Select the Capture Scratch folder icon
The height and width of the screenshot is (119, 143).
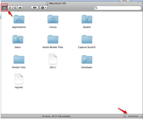point(87,39)
